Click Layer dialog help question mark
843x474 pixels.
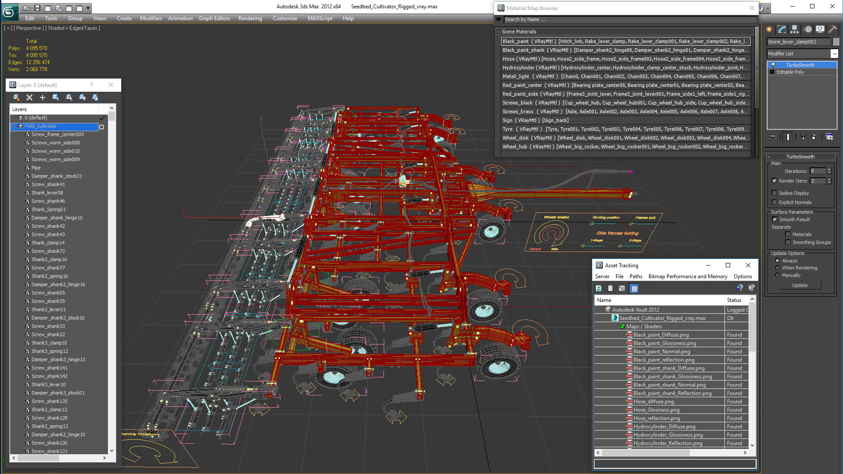coord(91,85)
